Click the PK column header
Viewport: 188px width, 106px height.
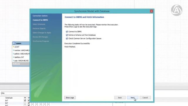pos(25,98)
